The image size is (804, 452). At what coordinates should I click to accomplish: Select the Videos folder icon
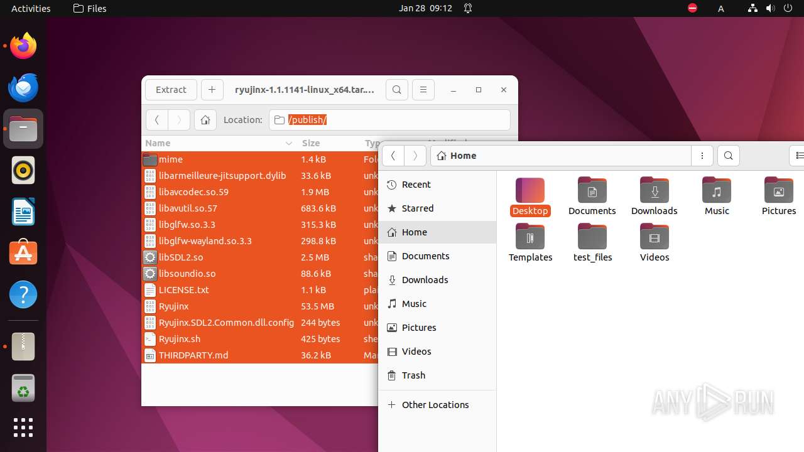[x=655, y=243]
